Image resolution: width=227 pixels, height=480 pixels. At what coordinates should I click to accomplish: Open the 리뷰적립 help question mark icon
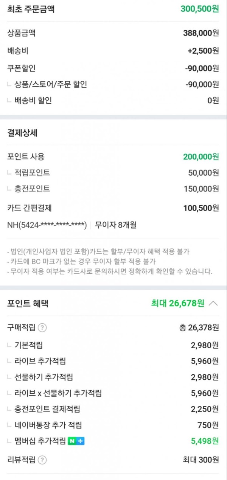[42, 460]
